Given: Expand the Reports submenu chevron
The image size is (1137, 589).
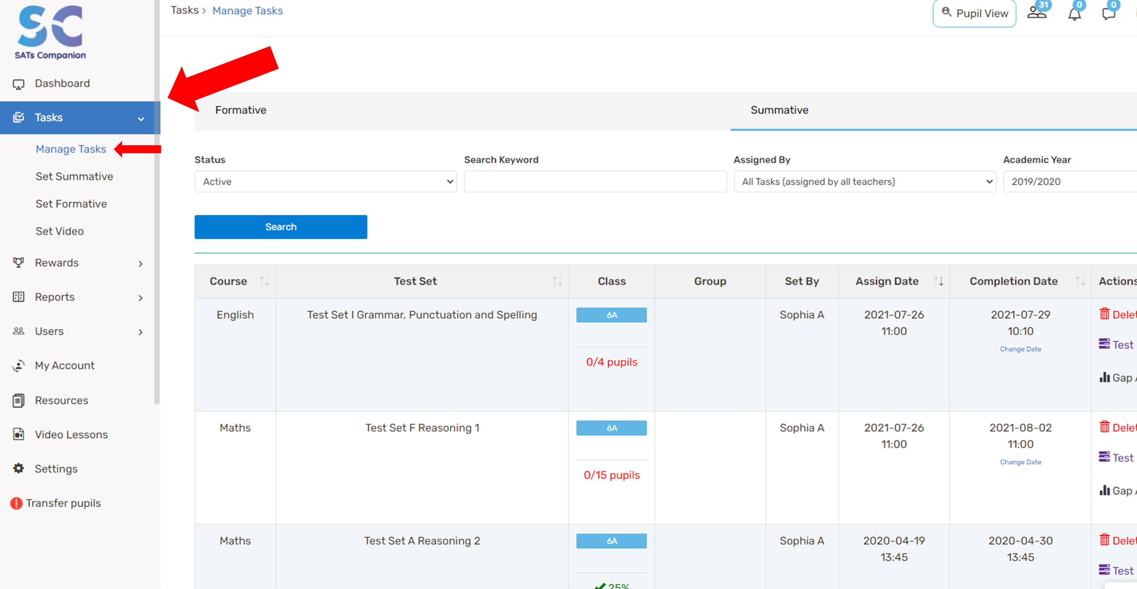Looking at the screenshot, I should pos(140,298).
